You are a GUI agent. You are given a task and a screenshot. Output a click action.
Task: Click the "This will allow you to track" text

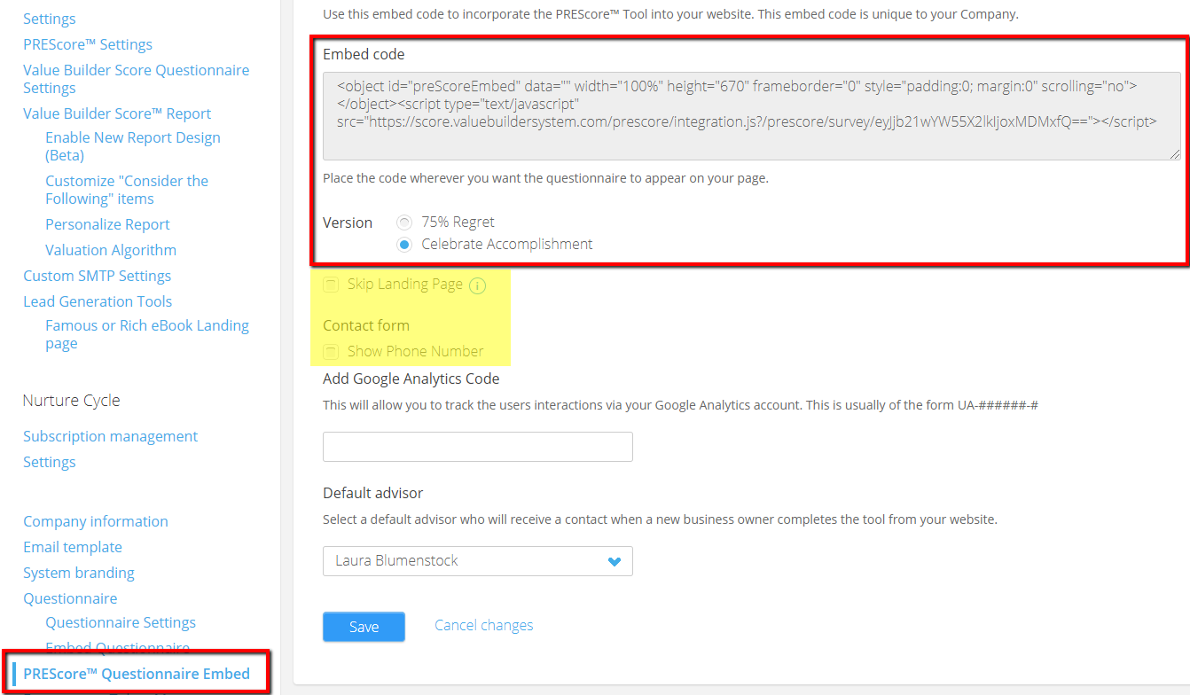click(x=680, y=405)
